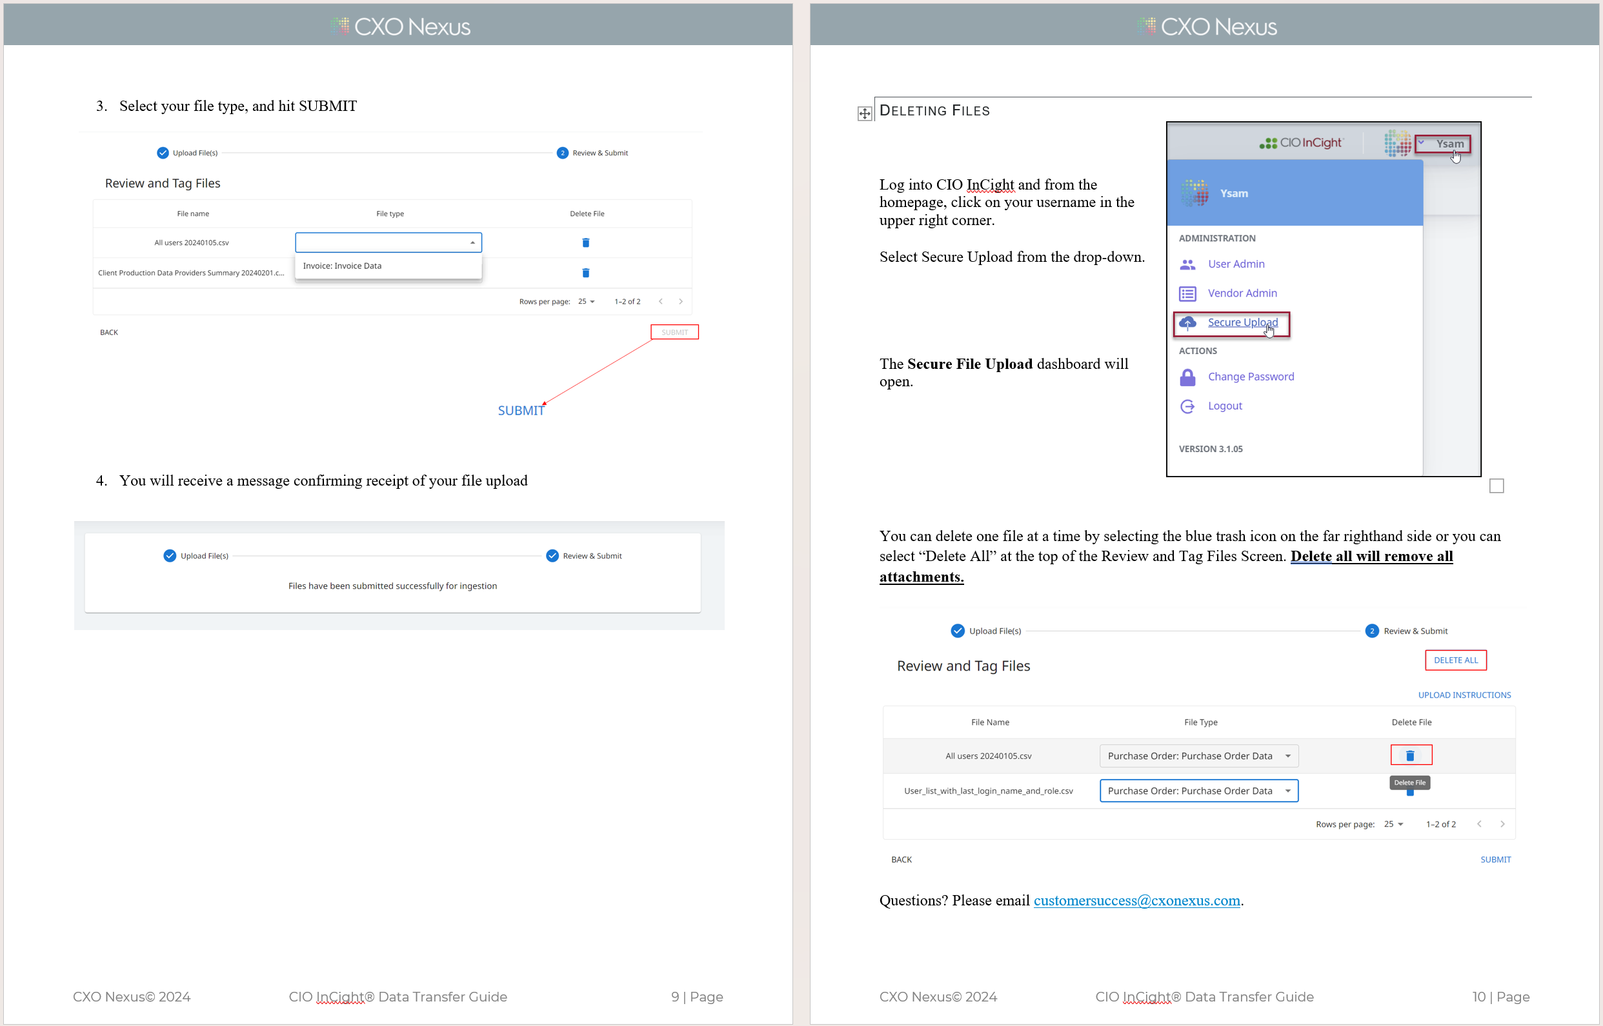Screen dimensions: 1603x1026
Task: Open Purchase Order dropdown for User_list_with_last_login file
Action: coord(1199,791)
